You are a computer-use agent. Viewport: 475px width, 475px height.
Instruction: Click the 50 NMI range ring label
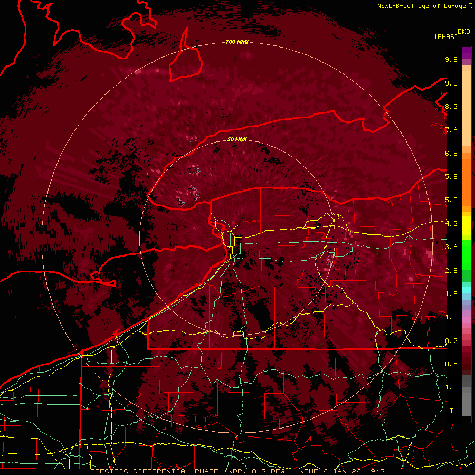pyautogui.click(x=237, y=139)
